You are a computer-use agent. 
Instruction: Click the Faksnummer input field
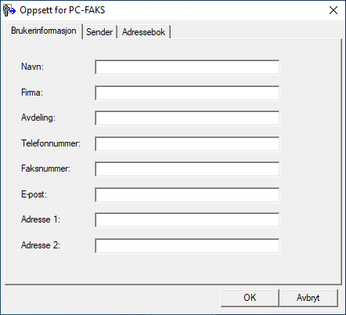tap(187, 169)
